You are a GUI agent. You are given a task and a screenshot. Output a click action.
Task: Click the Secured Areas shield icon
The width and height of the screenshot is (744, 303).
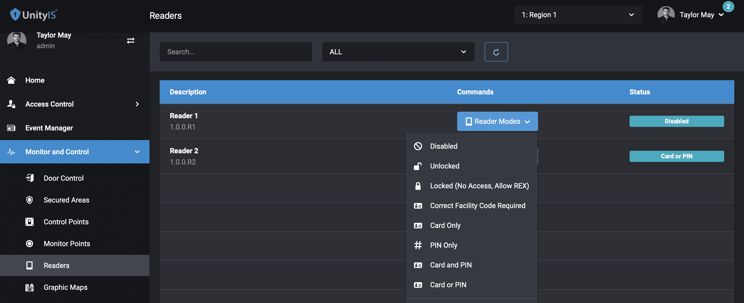pos(29,200)
